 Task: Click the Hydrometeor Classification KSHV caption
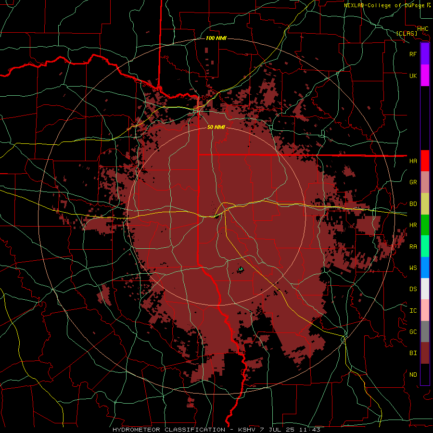click(x=216, y=430)
